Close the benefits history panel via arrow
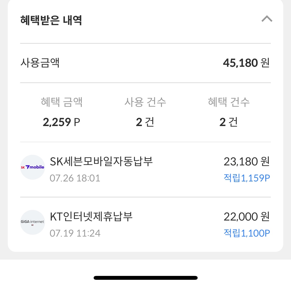 point(267,19)
